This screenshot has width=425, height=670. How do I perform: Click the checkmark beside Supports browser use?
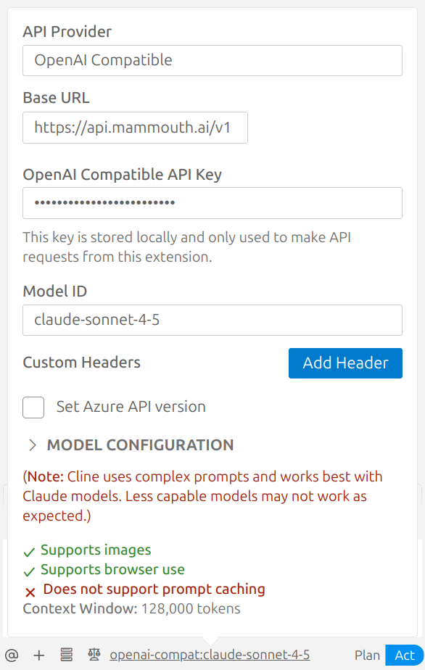(29, 570)
